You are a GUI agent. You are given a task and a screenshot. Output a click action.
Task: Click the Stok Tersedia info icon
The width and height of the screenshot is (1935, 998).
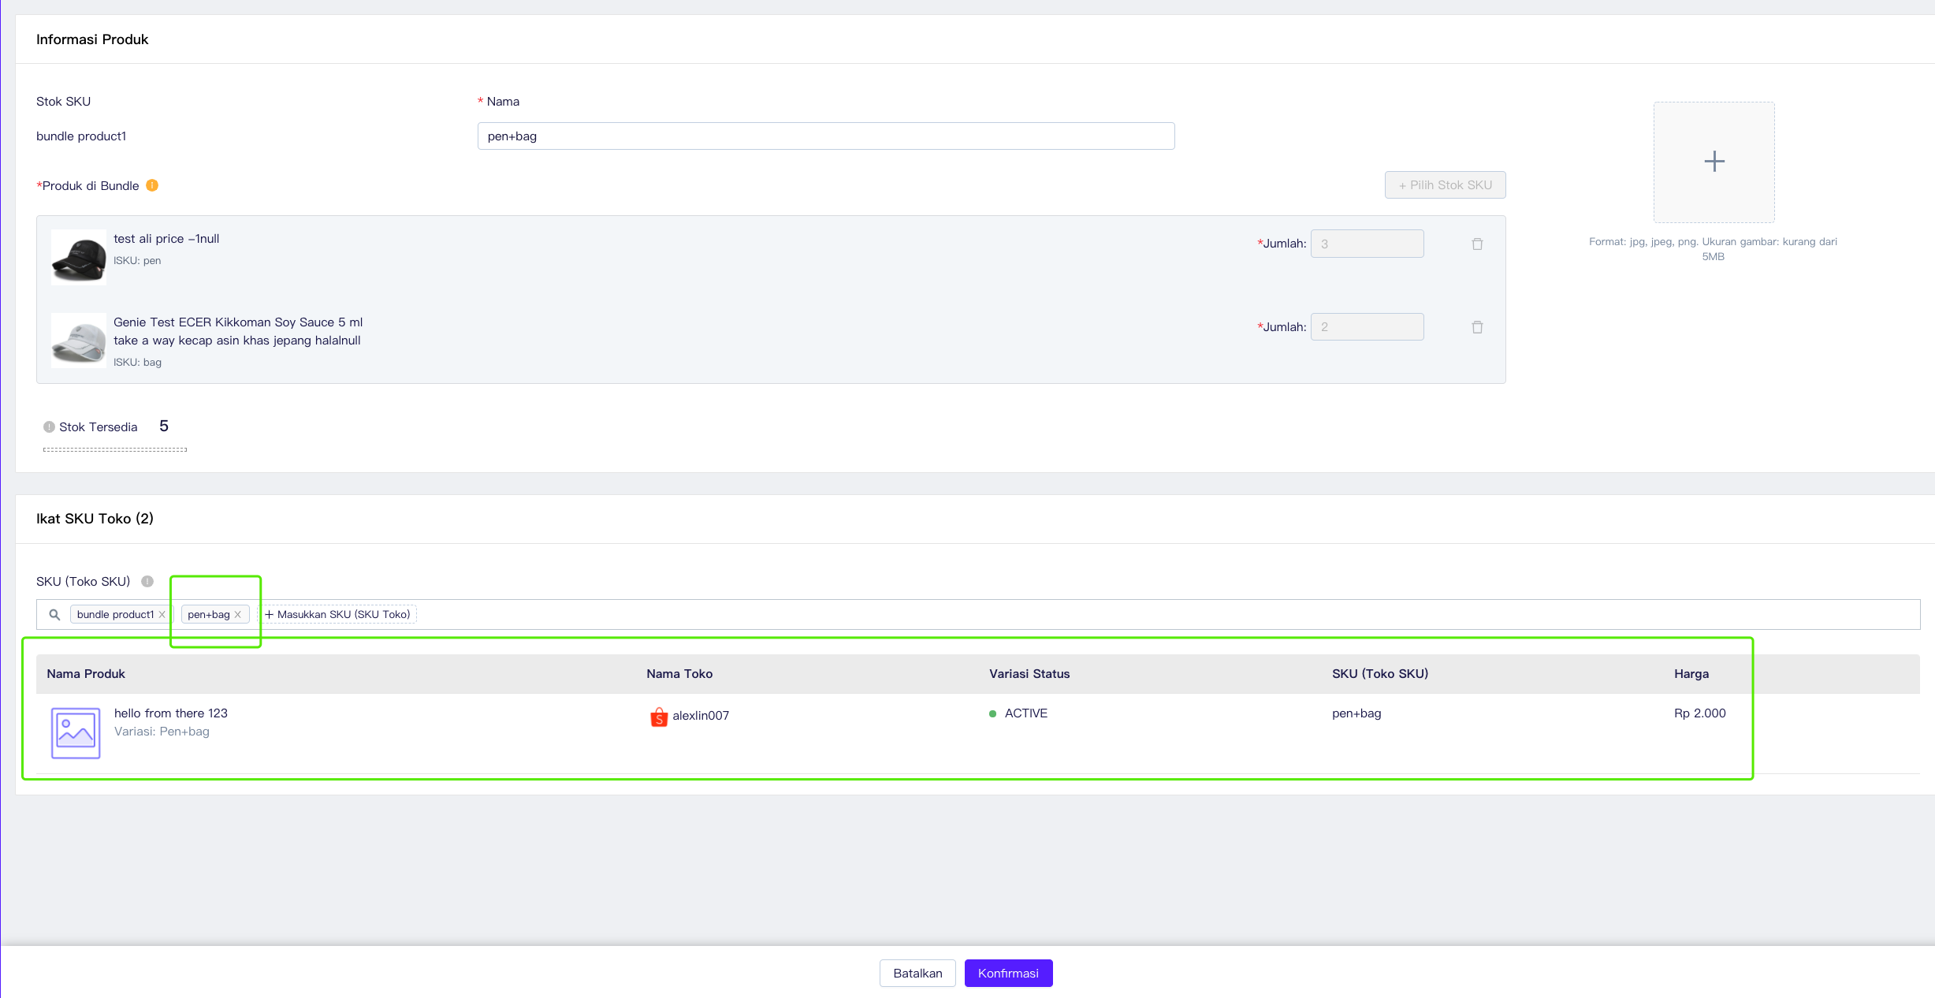[49, 427]
